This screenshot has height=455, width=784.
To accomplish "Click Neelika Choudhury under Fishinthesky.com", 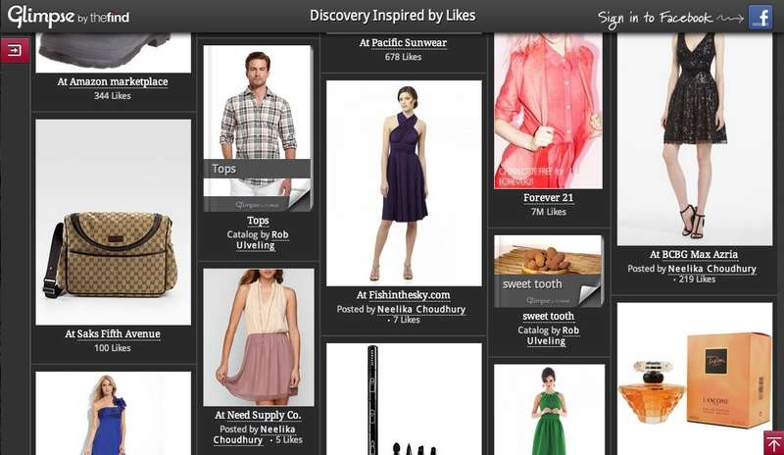I will point(421,309).
